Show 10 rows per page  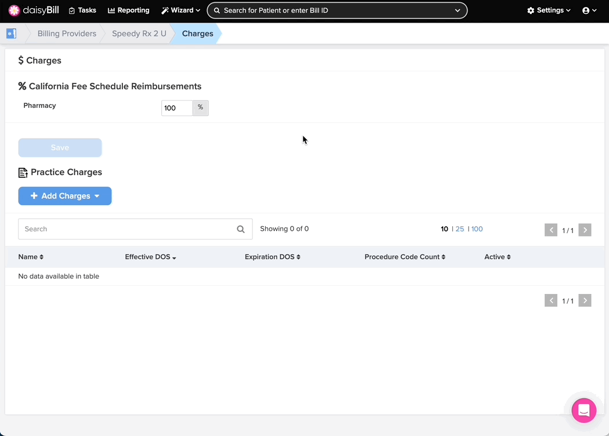444,229
